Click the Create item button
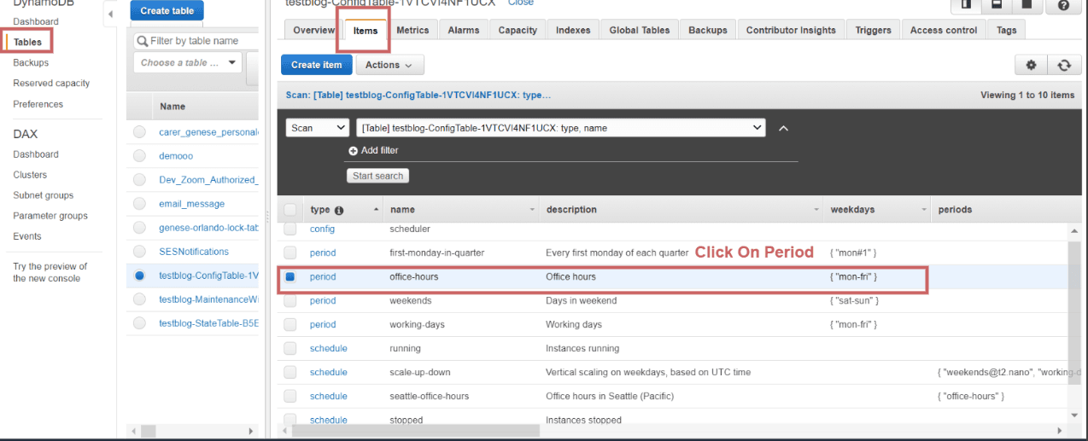The height and width of the screenshot is (441, 1088). click(316, 65)
